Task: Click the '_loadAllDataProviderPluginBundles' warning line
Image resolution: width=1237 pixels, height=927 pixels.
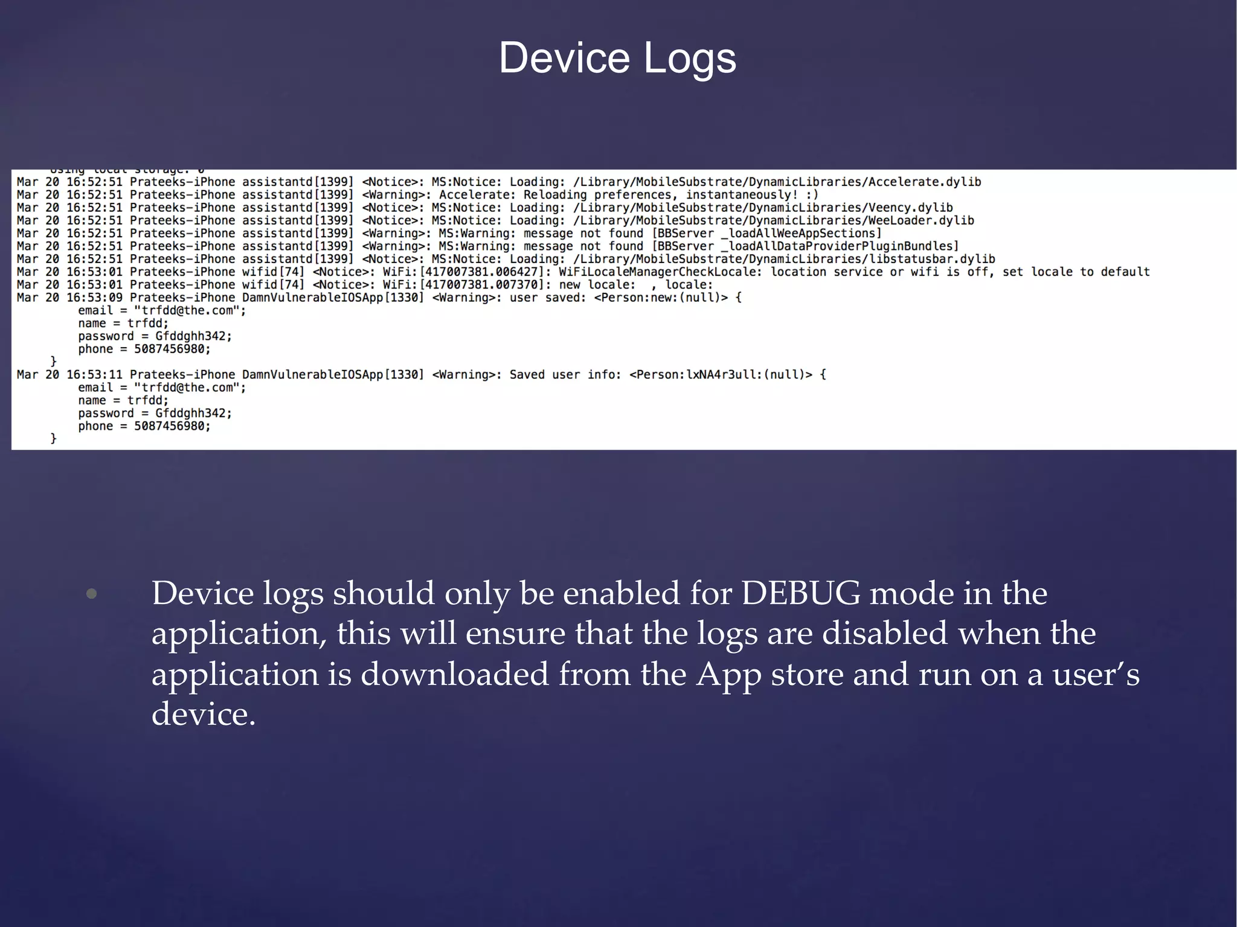Action: tap(488, 246)
